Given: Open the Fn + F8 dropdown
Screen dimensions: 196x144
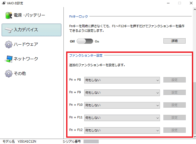Looking at the screenshot, I should coord(122,80).
